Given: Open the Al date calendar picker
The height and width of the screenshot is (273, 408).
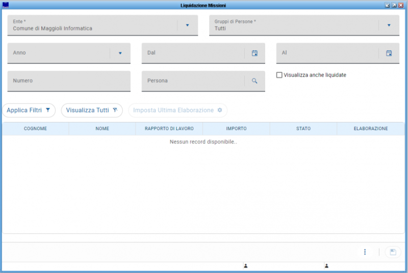Looking at the screenshot, I should (x=389, y=53).
